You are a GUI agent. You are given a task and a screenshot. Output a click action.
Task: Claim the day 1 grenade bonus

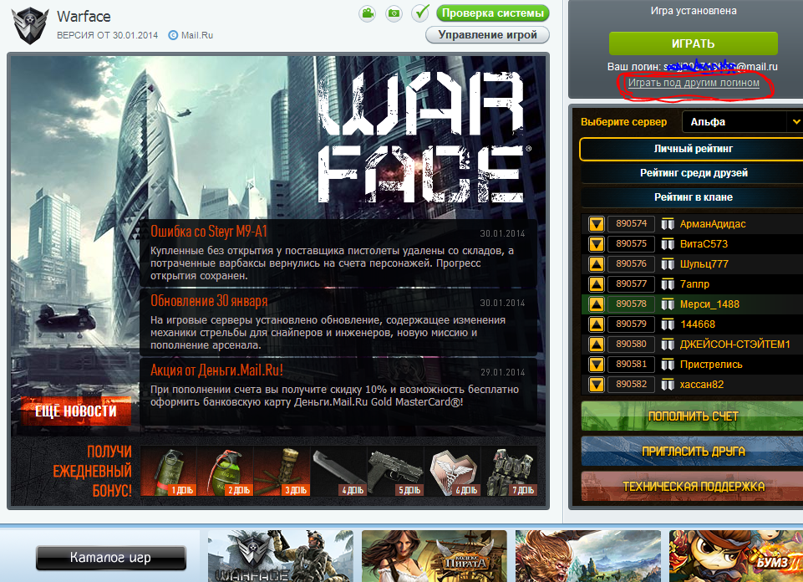tap(169, 472)
